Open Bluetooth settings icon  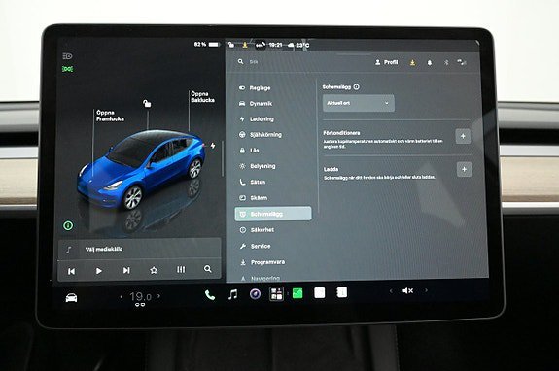pyautogui.click(x=446, y=63)
